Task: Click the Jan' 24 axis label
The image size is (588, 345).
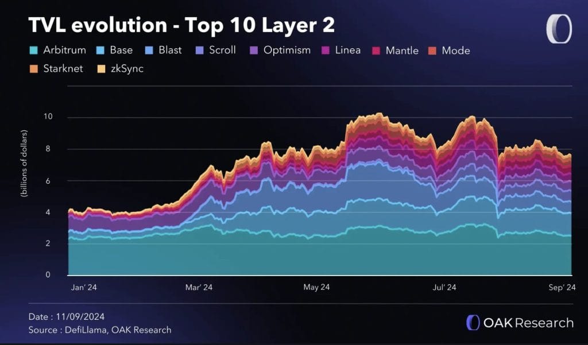Action: click(x=84, y=287)
